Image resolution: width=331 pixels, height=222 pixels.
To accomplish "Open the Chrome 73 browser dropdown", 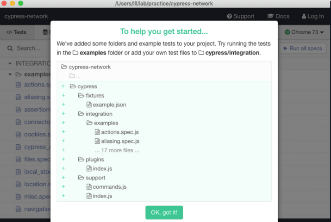I will click(x=304, y=32).
